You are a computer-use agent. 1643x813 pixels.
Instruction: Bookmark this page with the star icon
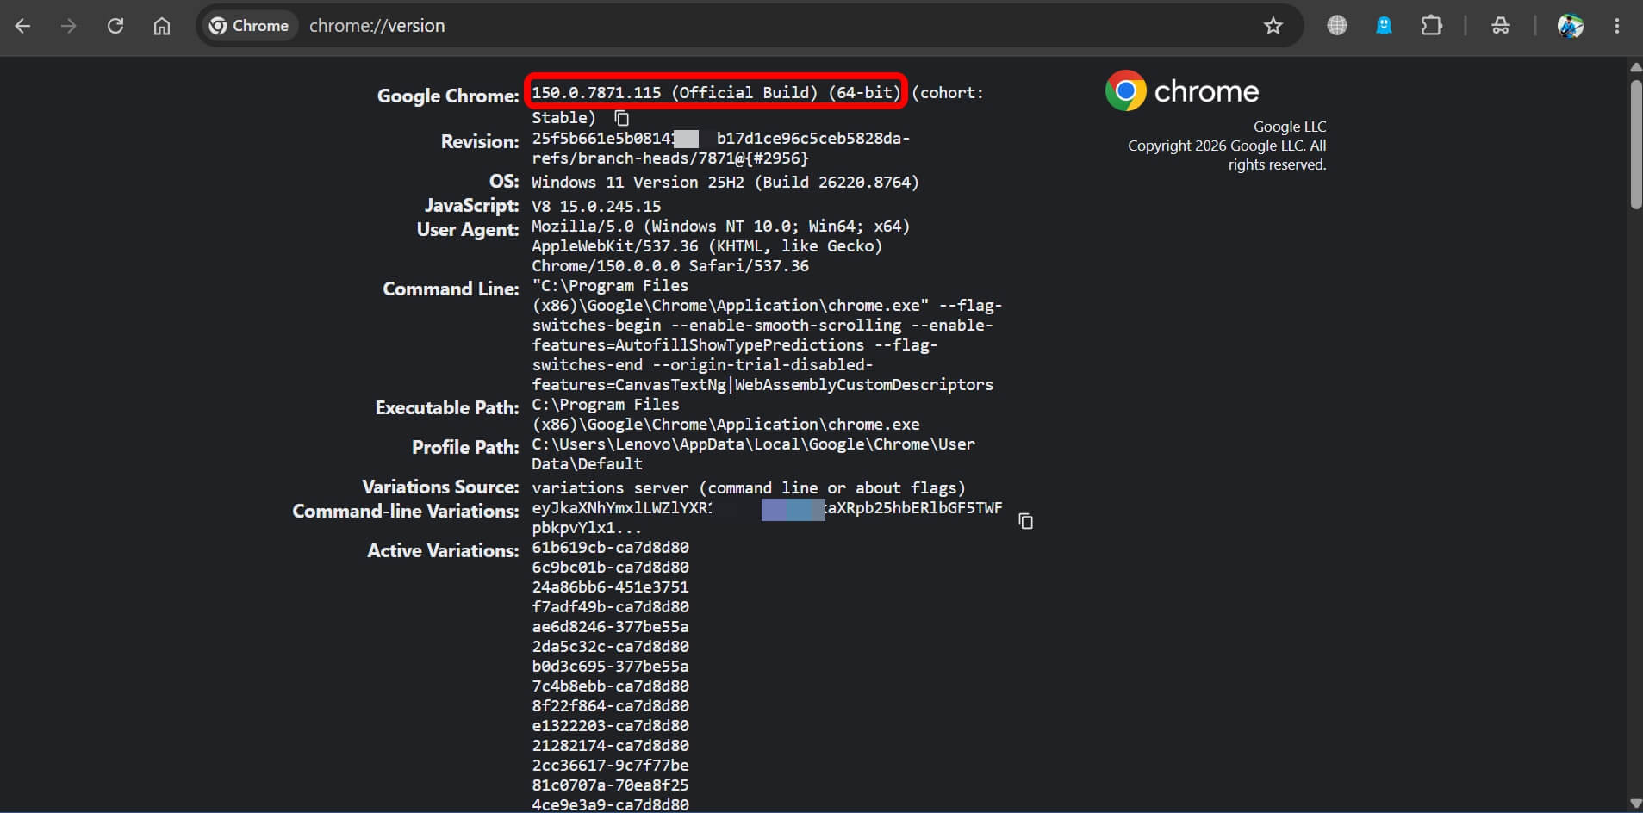pos(1273,26)
